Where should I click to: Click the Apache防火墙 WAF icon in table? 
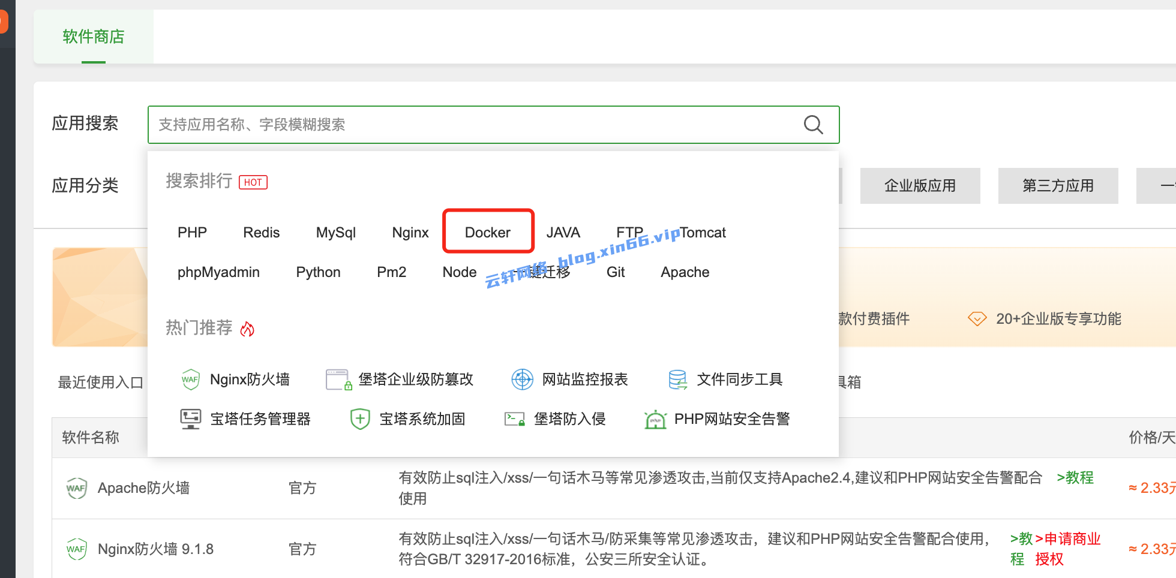pyautogui.click(x=77, y=488)
